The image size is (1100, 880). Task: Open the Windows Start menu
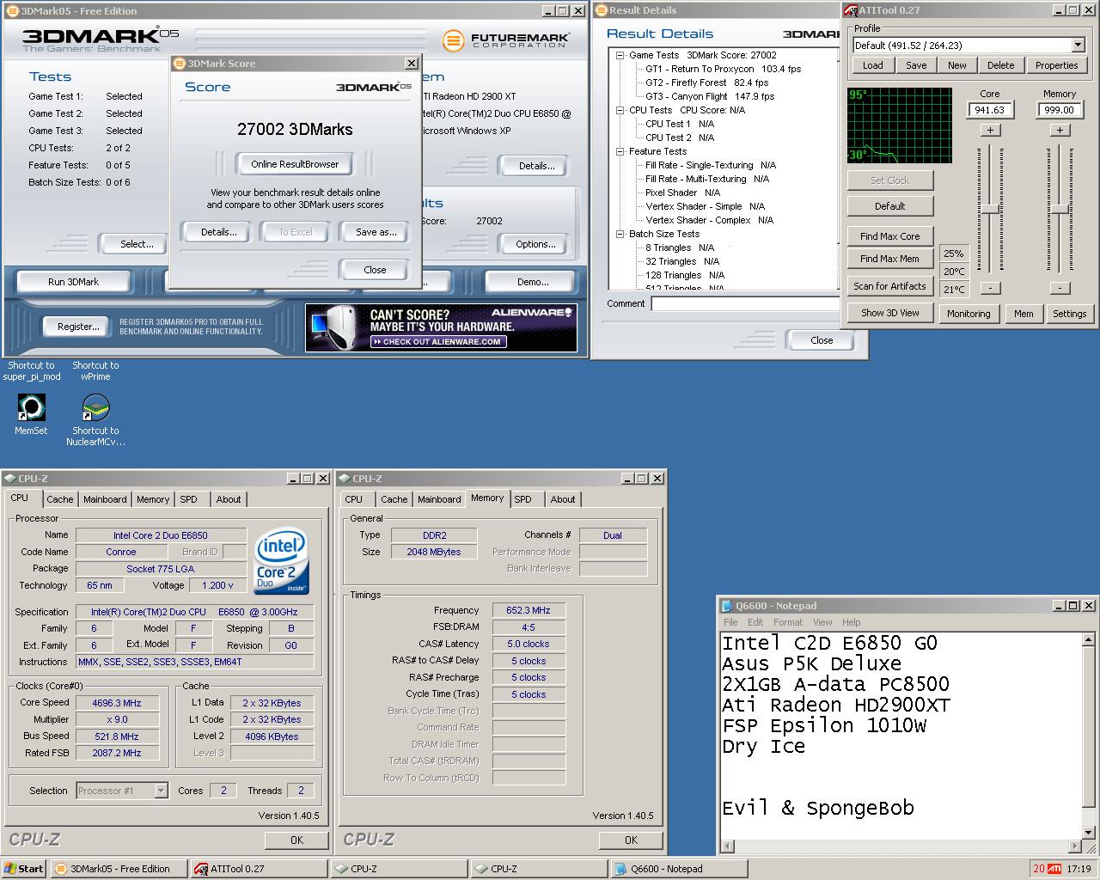click(x=24, y=869)
